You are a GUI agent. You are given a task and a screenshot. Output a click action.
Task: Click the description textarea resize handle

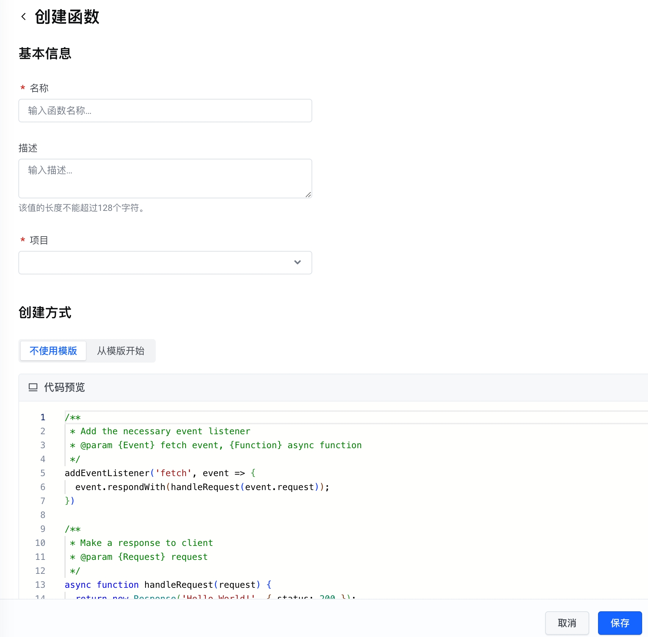click(308, 194)
